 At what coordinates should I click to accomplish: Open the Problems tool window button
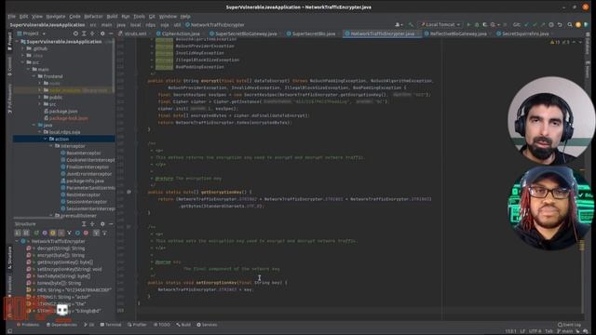click(x=28, y=325)
